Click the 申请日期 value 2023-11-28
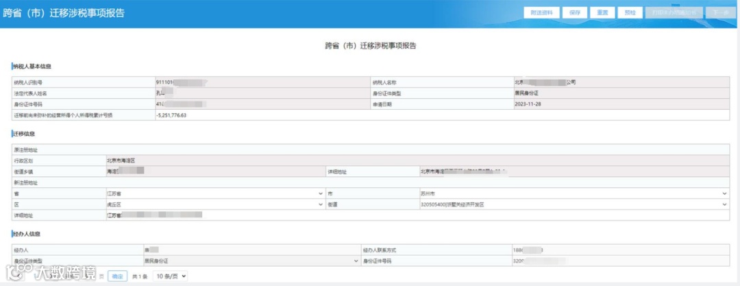Image resolution: width=740 pixels, height=286 pixels. [x=621, y=104]
